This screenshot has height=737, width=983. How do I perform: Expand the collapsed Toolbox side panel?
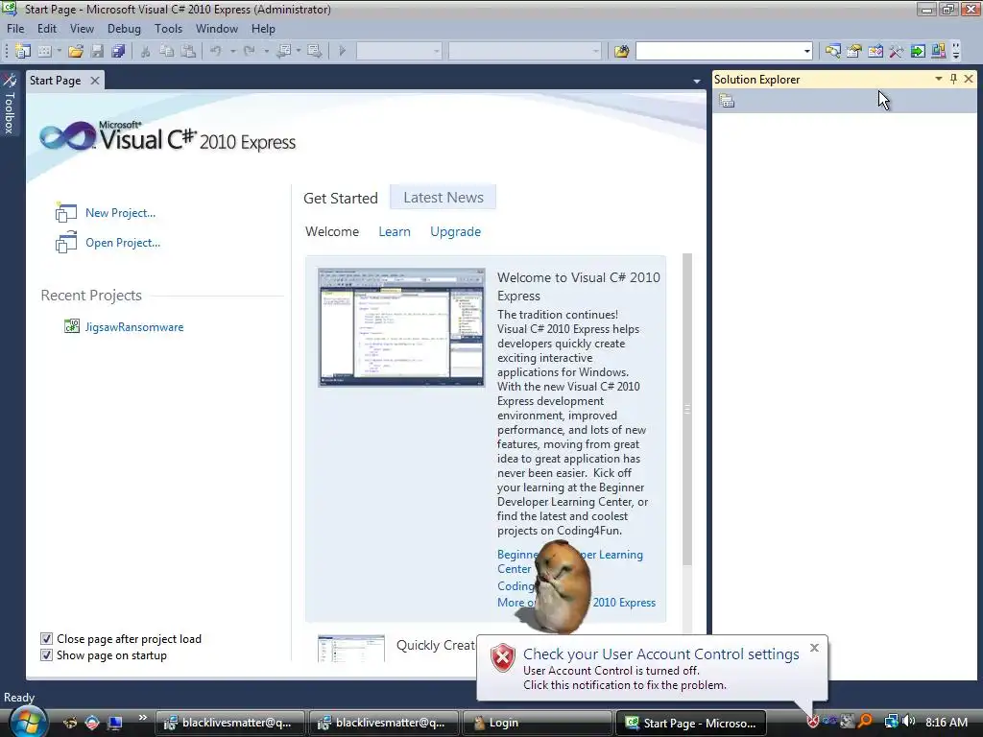click(10, 105)
